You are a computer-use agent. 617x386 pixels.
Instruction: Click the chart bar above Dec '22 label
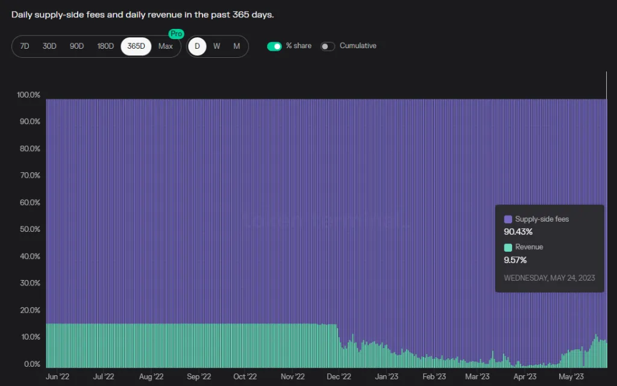[339, 241]
